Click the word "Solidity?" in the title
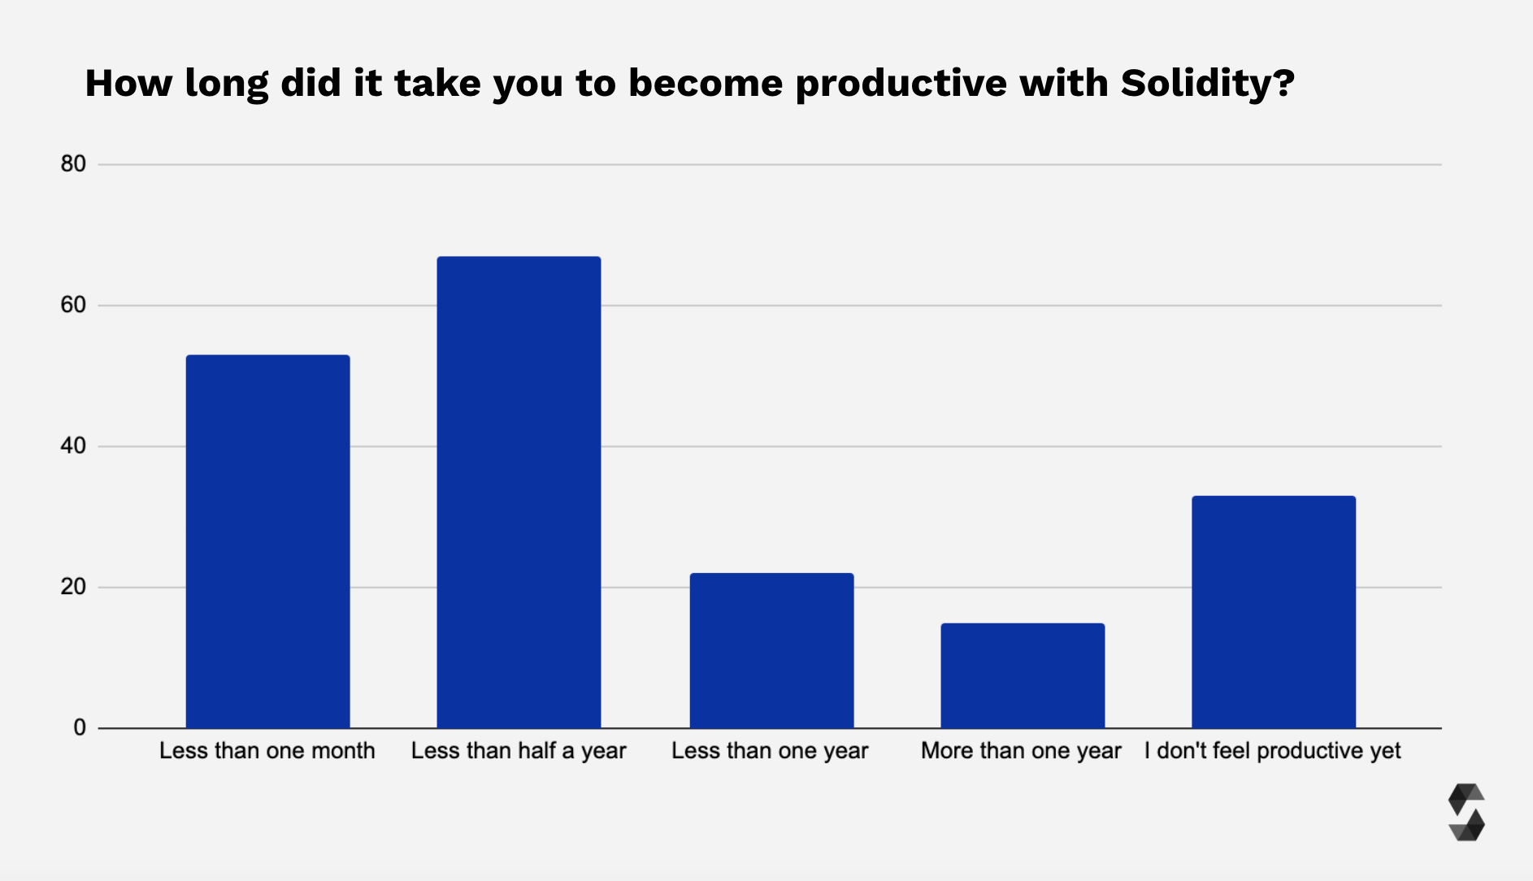 [x=1207, y=84]
